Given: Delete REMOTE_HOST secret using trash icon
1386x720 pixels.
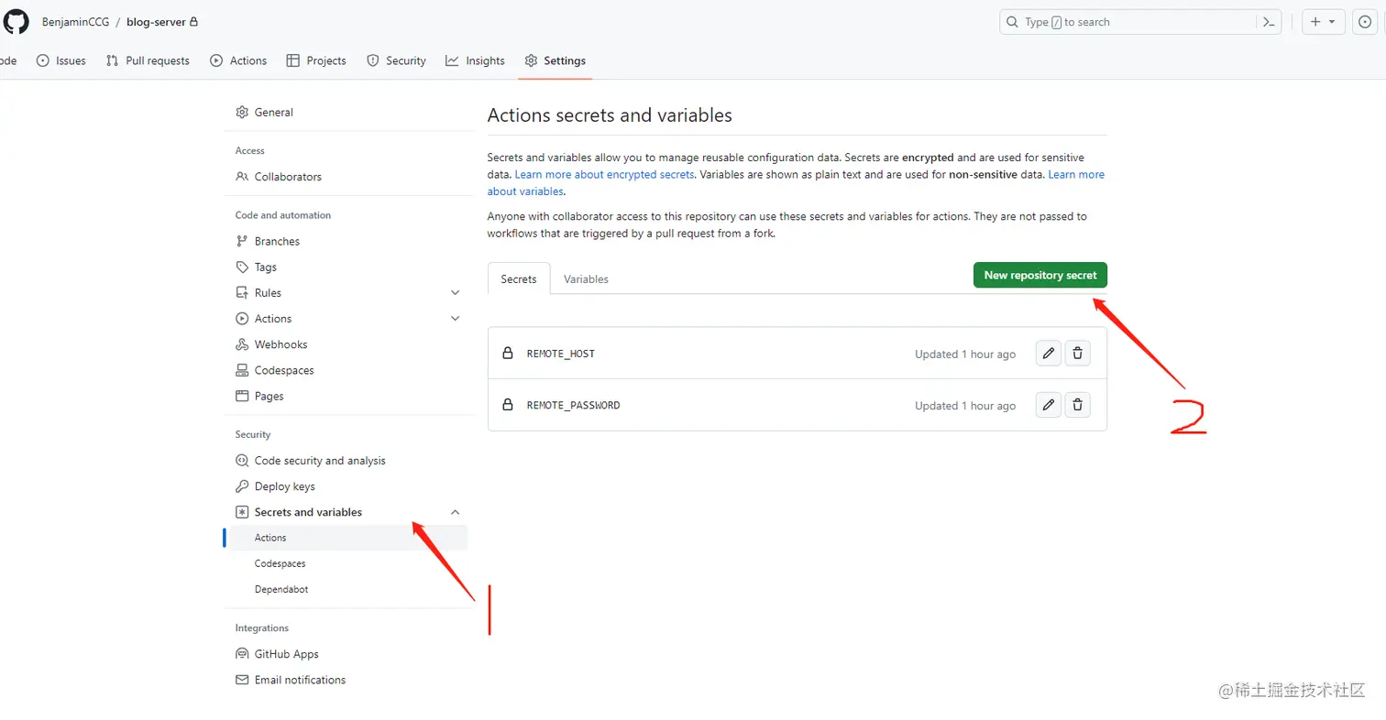Looking at the screenshot, I should [x=1078, y=354].
